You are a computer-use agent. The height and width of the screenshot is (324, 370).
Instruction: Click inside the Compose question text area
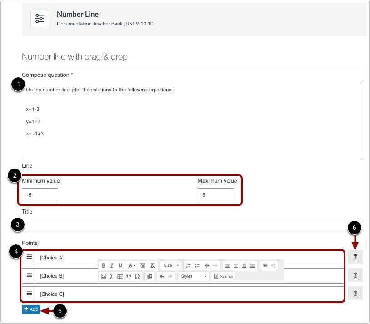click(192, 120)
